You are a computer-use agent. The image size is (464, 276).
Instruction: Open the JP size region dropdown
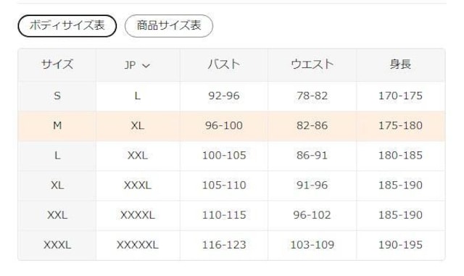[138, 65]
